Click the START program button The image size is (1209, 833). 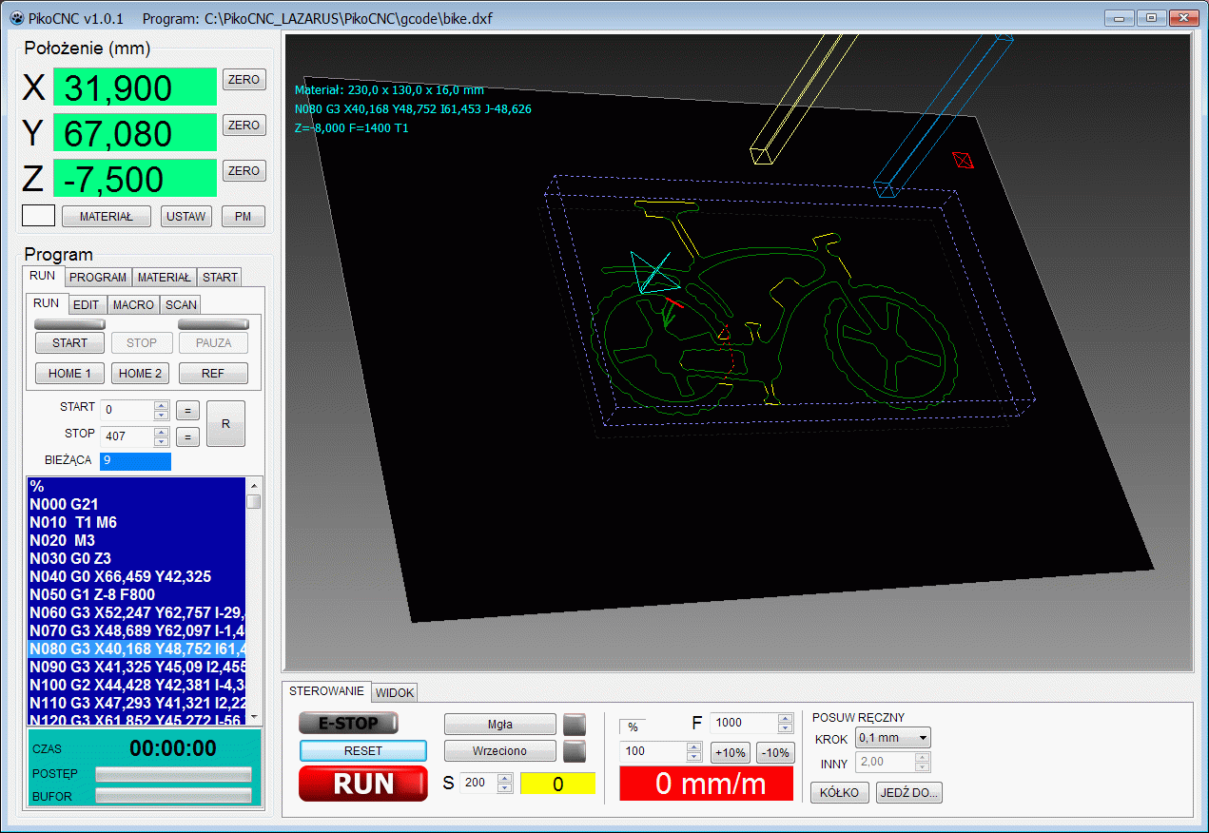click(x=70, y=343)
